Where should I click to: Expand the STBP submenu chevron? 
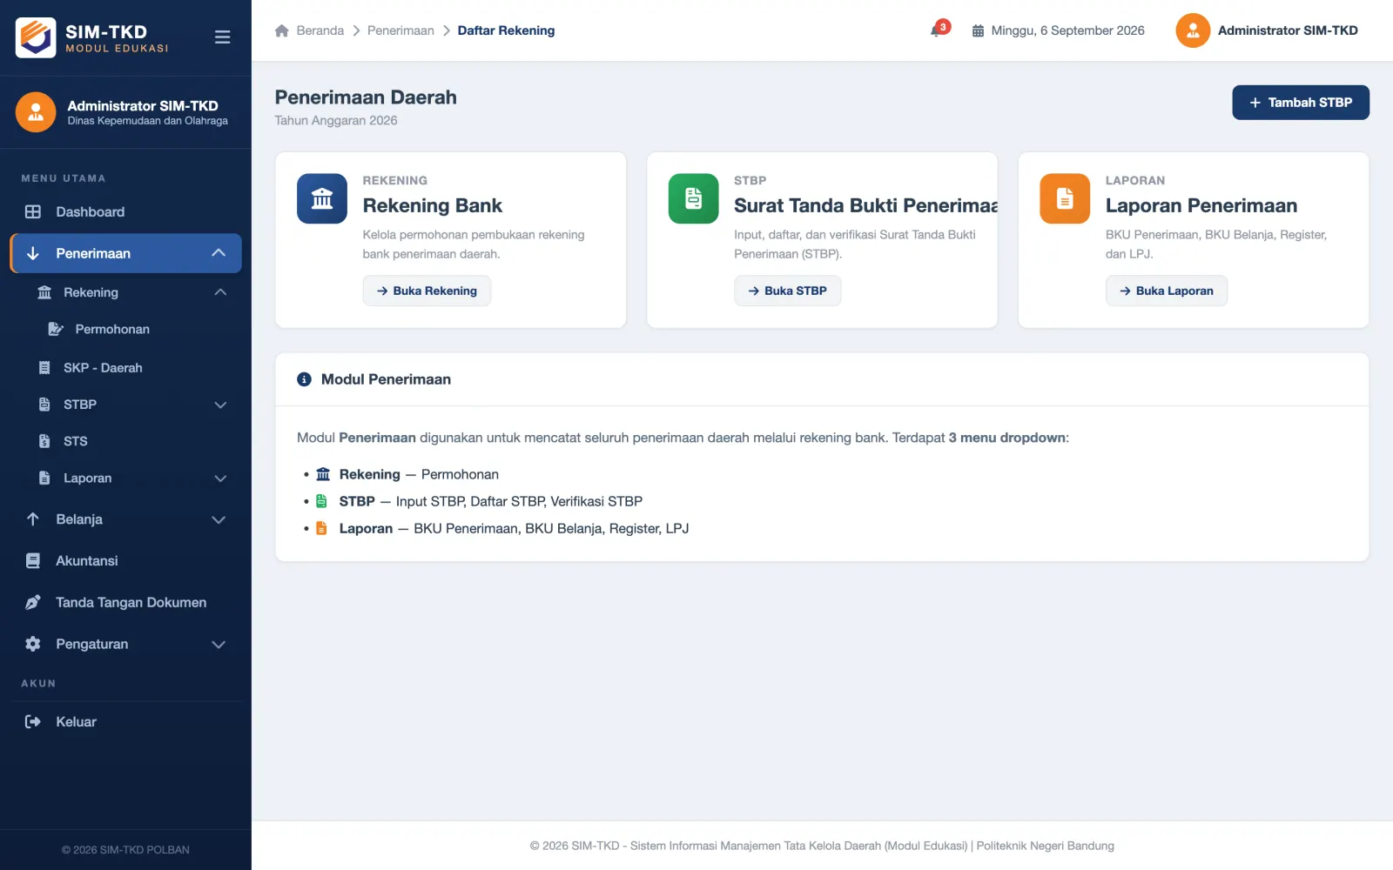point(220,405)
